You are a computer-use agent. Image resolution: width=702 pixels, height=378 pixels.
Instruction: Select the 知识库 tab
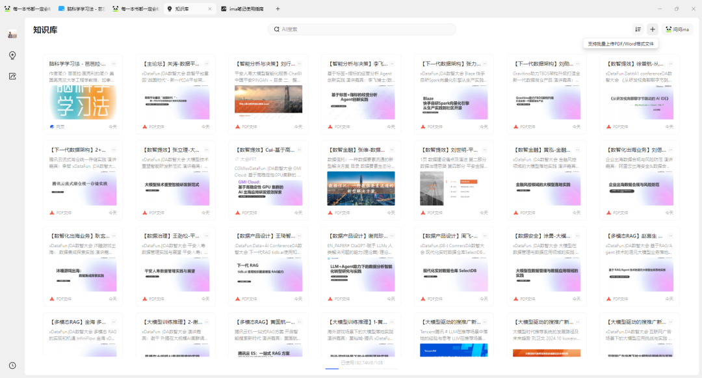point(189,8)
